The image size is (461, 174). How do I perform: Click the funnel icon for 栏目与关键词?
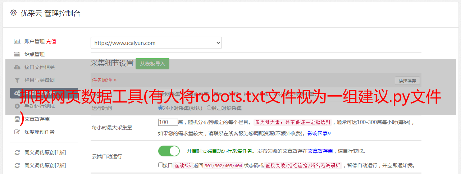point(17,80)
